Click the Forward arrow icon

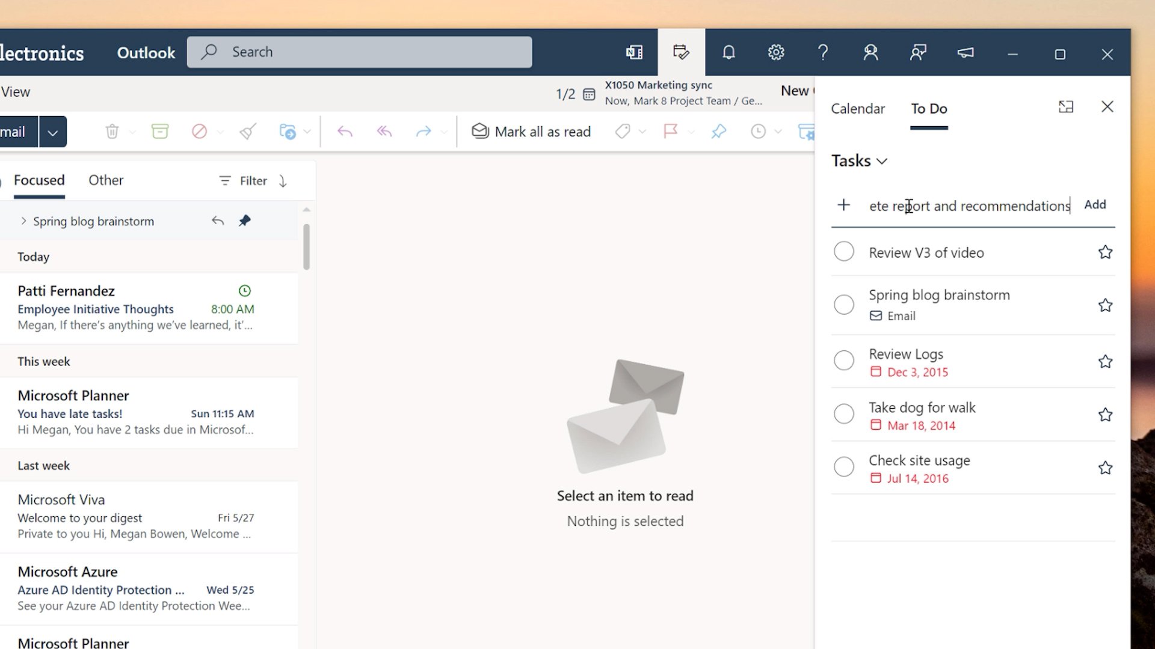(423, 131)
